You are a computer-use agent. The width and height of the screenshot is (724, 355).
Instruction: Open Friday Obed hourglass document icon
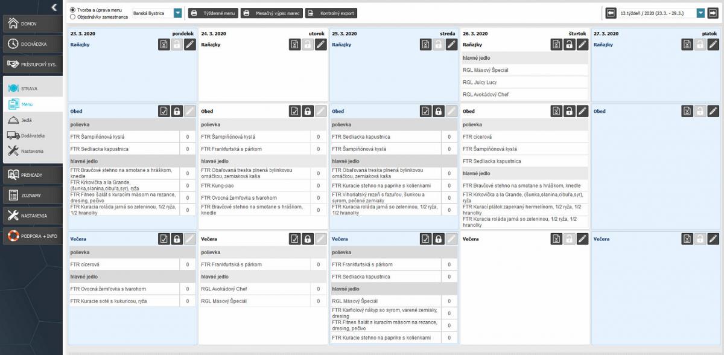click(x=688, y=111)
